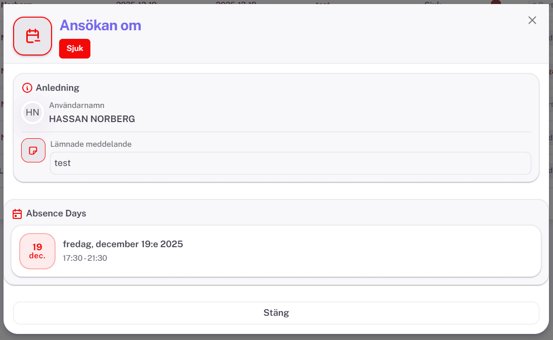Click the Lämnade meddelande label
The height and width of the screenshot is (340, 553).
91,144
